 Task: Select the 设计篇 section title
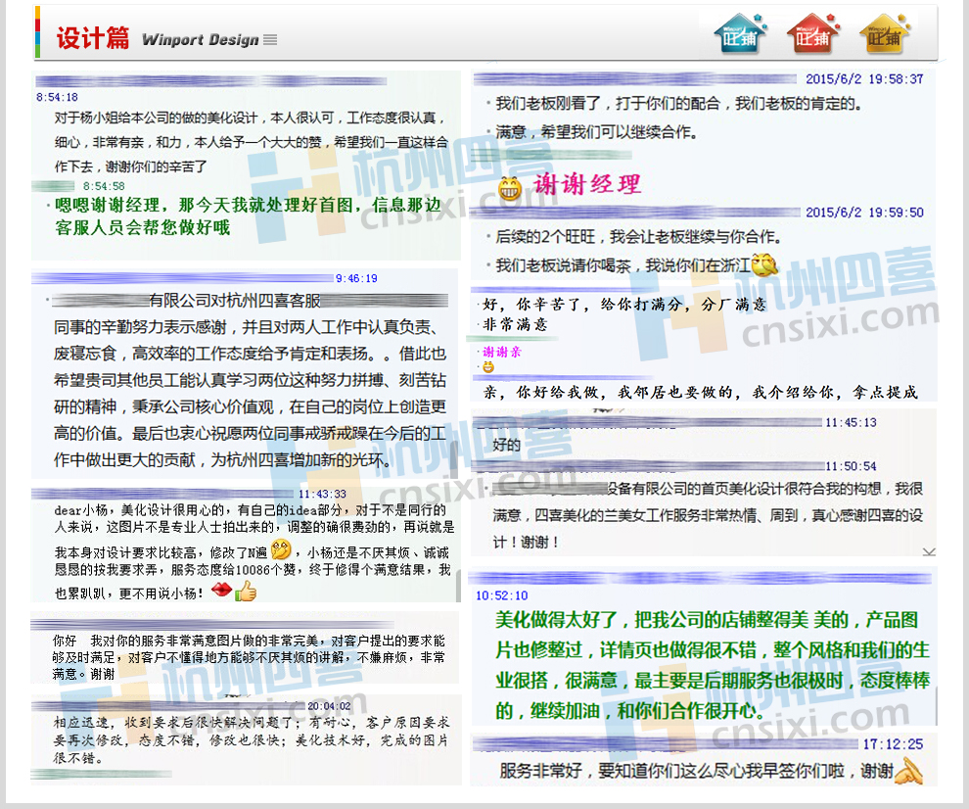click(x=92, y=38)
